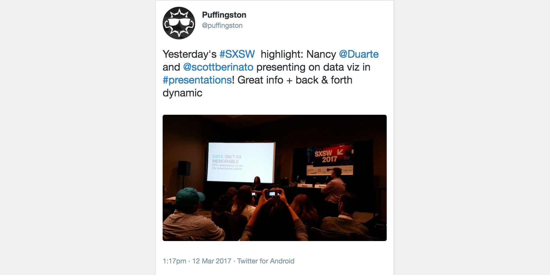Image resolution: width=550 pixels, height=275 pixels.
Task: Click the Puffingston display name
Action: pos(224,15)
